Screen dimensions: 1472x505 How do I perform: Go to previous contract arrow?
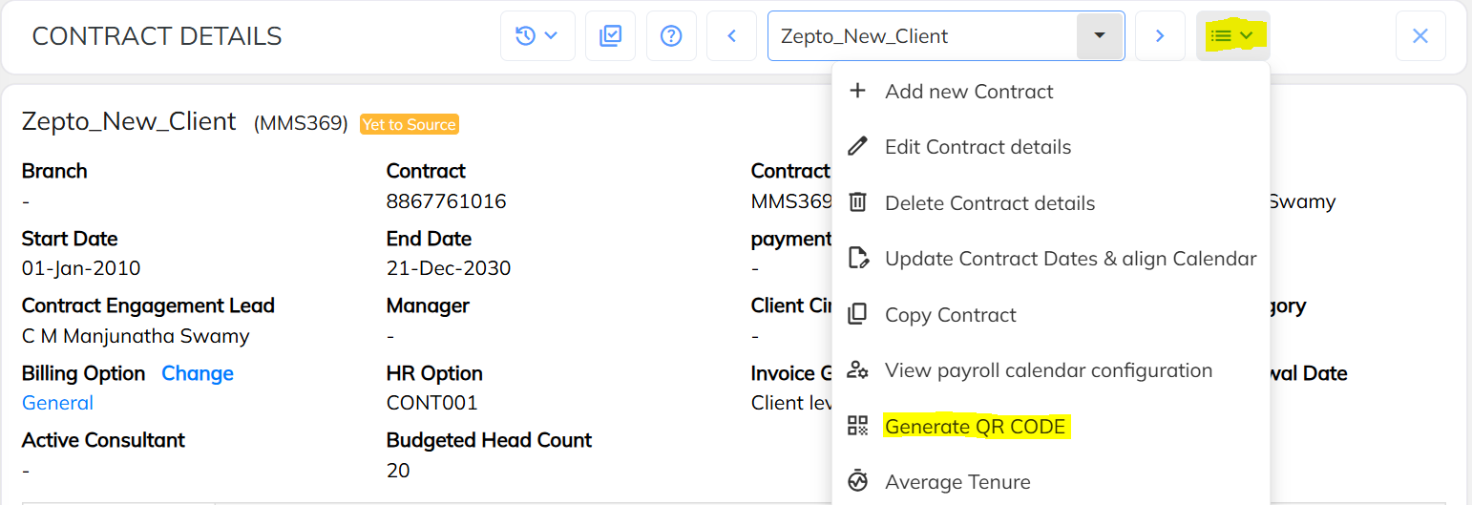[x=732, y=36]
